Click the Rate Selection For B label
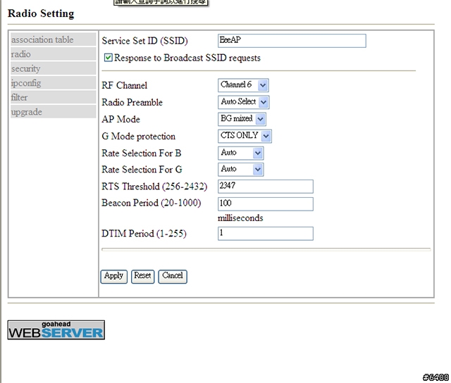This screenshot has height=383, width=451. [141, 153]
